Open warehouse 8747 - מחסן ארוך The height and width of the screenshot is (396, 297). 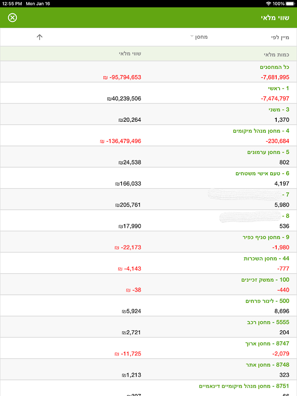[148, 348]
